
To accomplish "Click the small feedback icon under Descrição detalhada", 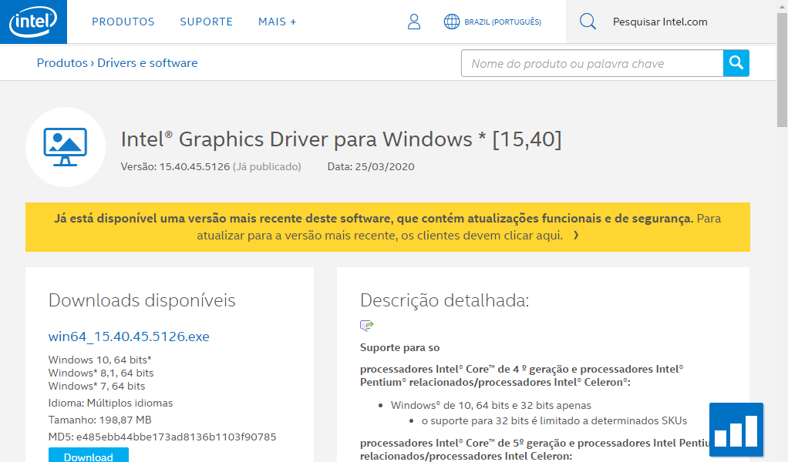I will click(367, 326).
